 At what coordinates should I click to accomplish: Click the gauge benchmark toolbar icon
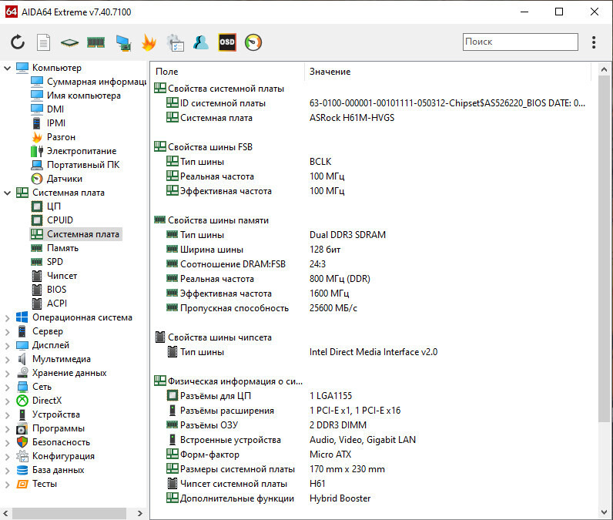(253, 42)
